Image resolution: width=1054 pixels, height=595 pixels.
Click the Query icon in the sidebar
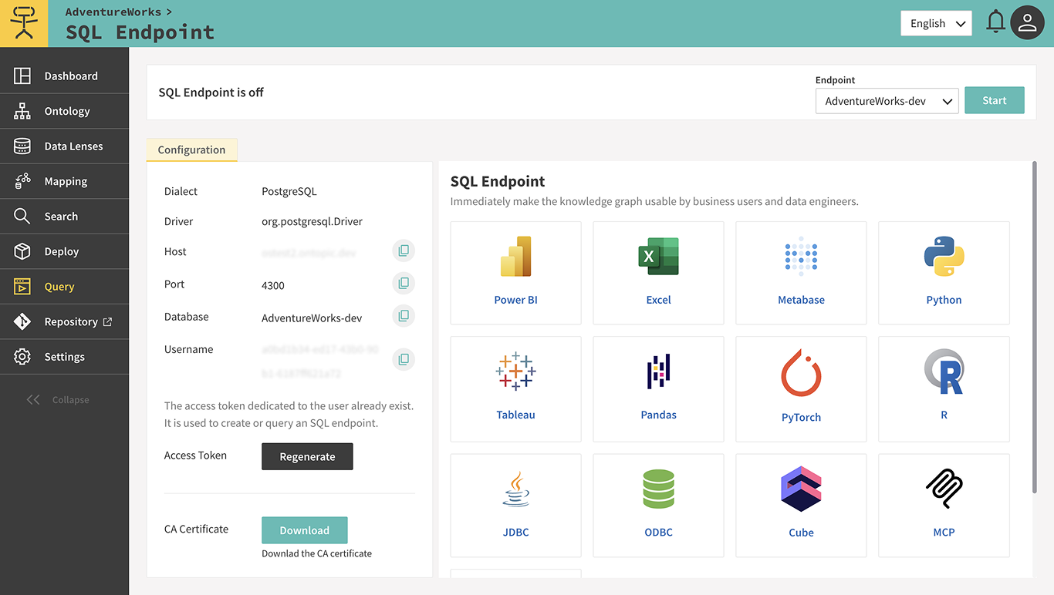[x=22, y=286]
